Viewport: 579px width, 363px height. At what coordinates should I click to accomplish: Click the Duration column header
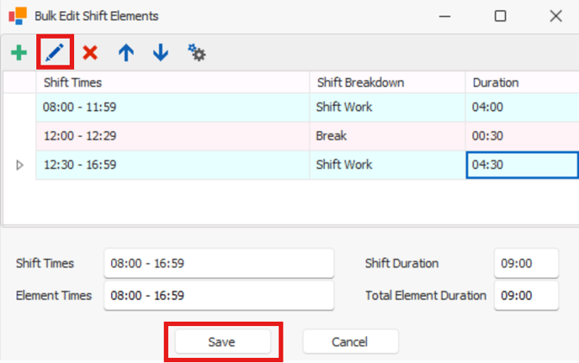click(522, 82)
